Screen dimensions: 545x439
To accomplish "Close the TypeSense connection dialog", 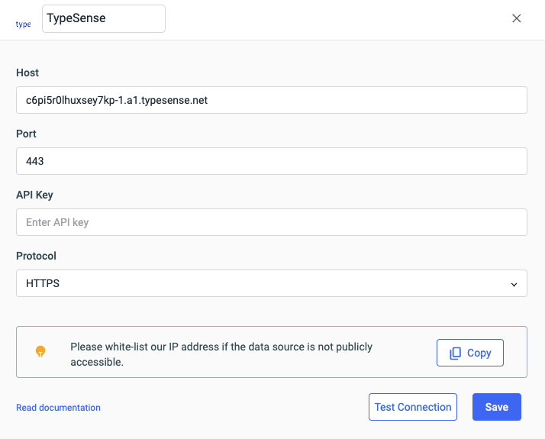I will (517, 18).
